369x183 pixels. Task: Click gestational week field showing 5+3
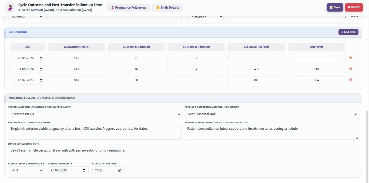(x=76, y=58)
